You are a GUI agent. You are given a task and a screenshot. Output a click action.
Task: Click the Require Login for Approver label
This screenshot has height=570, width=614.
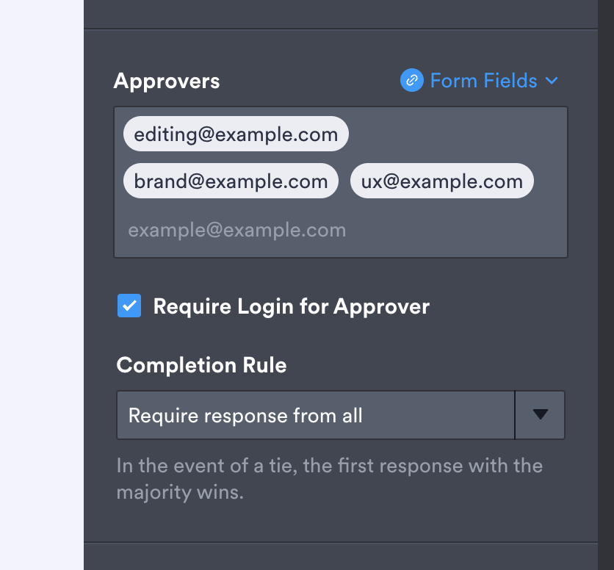click(291, 306)
